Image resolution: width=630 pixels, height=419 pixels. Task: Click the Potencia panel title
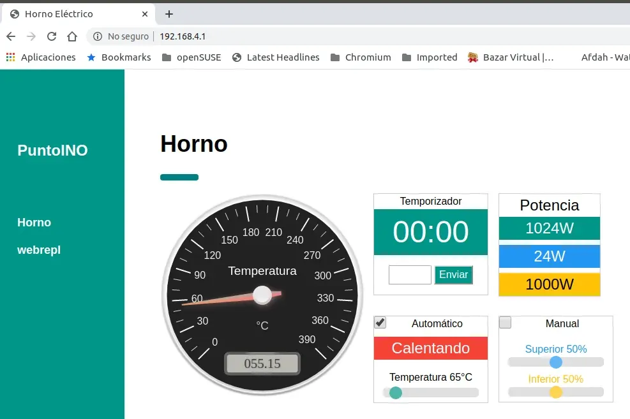pos(549,205)
